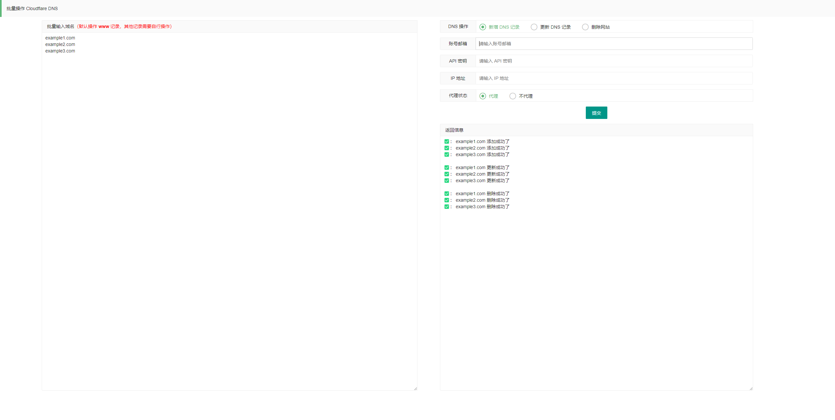Click the result text example1.com 删除成功了
The height and width of the screenshot is (420, 835).
(x=482, y=194)
